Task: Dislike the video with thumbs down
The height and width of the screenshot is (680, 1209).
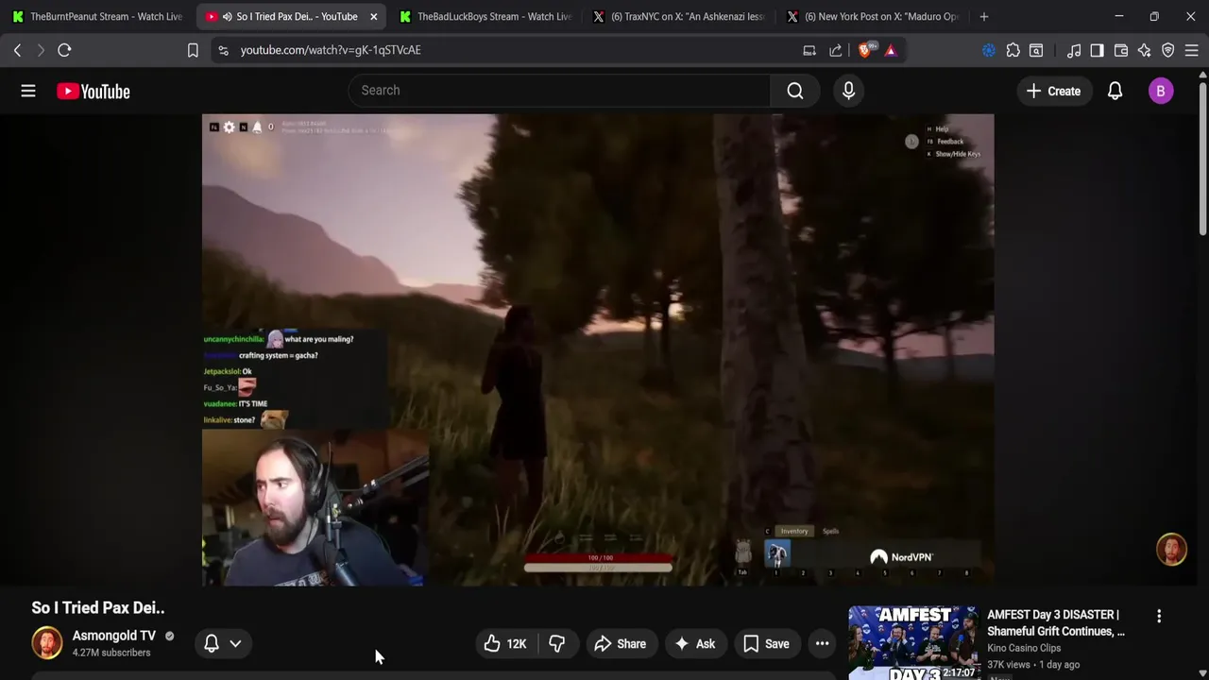Action: click(x=557, y=644)
